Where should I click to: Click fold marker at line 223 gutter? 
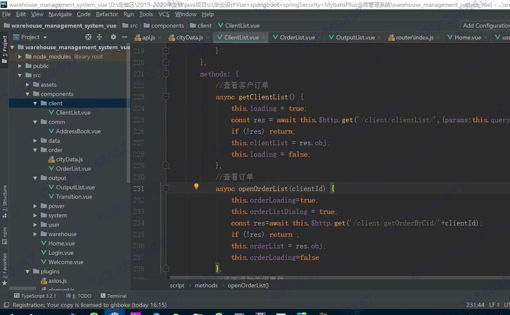point(166,96)
